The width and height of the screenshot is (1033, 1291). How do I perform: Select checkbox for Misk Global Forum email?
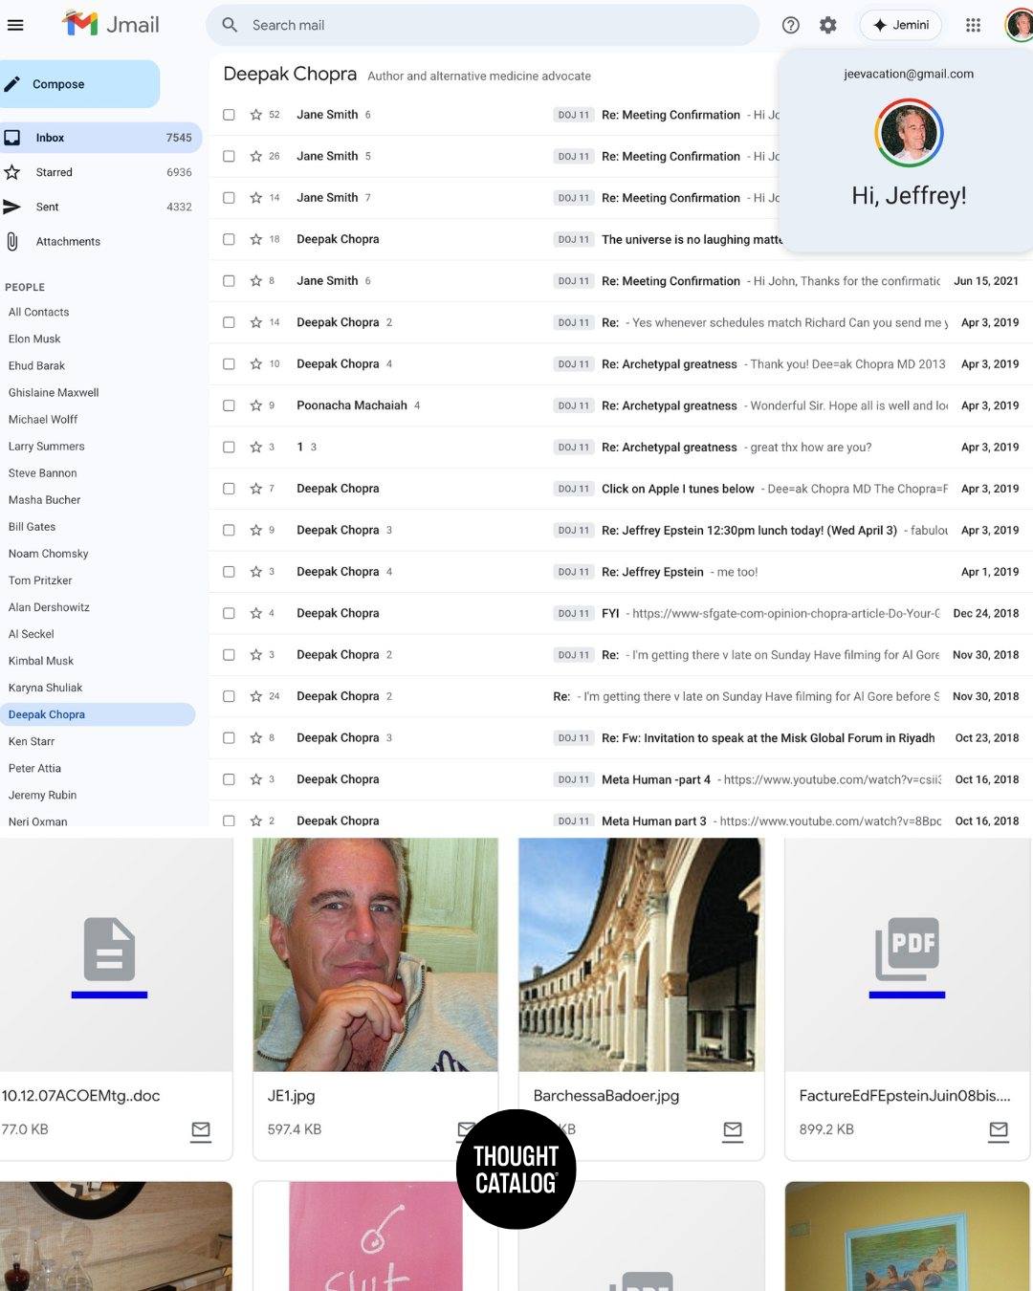click(229, 738)
